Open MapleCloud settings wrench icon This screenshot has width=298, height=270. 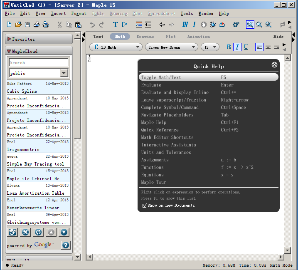25,232
